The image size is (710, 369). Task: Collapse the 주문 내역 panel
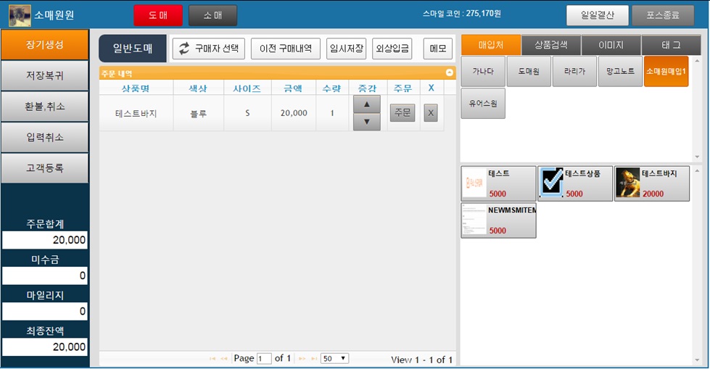pos(449,73)
